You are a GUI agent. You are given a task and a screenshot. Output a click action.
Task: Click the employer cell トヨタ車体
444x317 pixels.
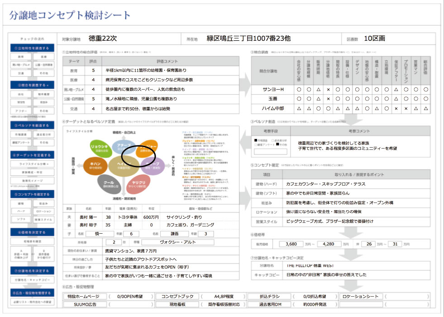pyautogui.click(x=128, y=217)
